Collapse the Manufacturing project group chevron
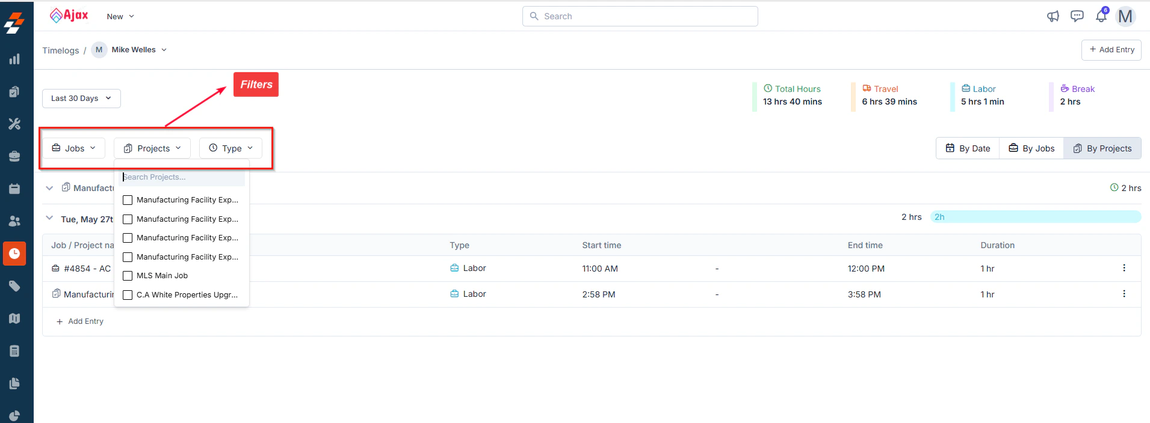This screenshot has width=1150, height=423. 49,188
